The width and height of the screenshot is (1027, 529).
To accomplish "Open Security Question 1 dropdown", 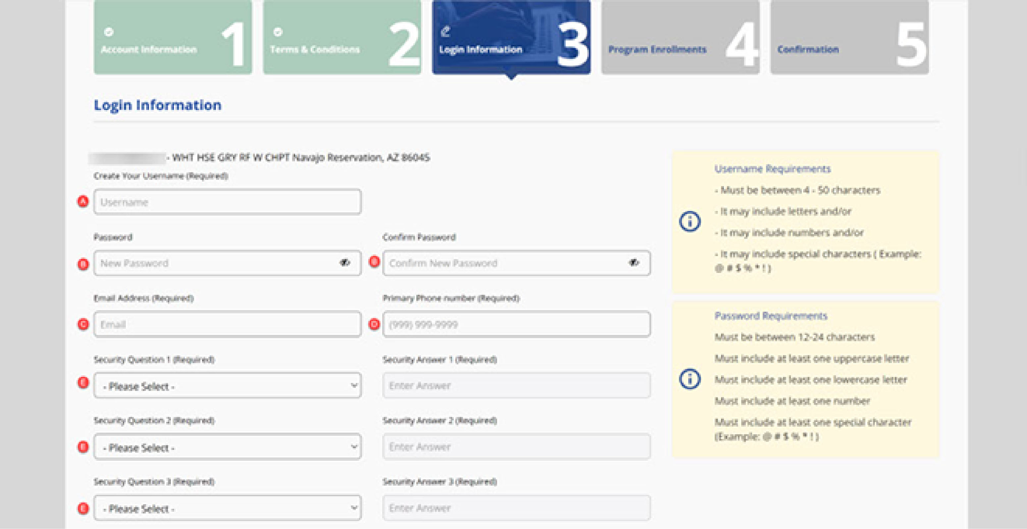I will 227,386.
